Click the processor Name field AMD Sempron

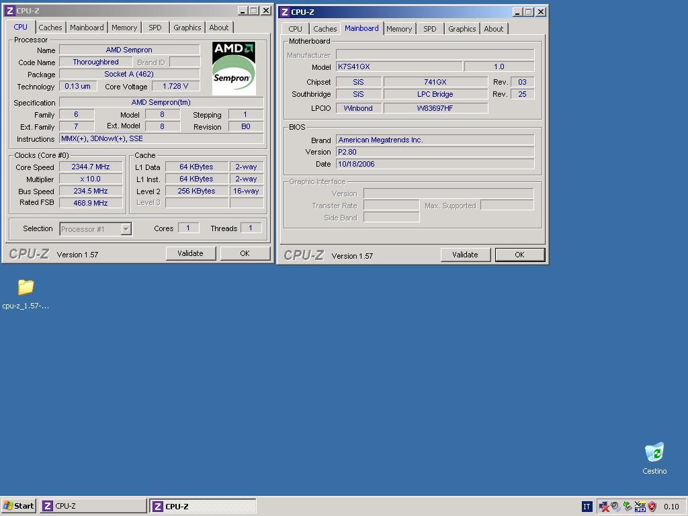[130, 50]
